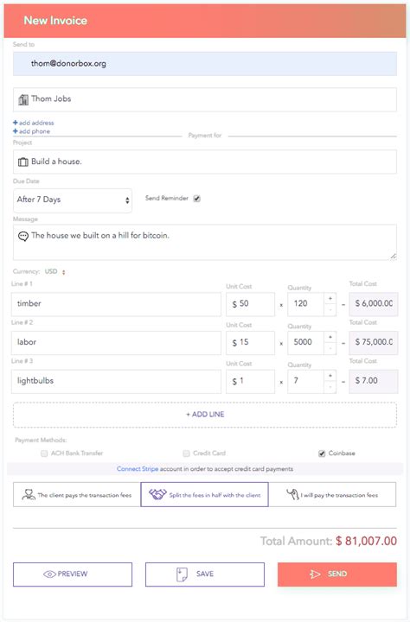Viewport: 410px width, 622px height.
Task: Click the + ADD LINE button
Action: pos(205,415)
